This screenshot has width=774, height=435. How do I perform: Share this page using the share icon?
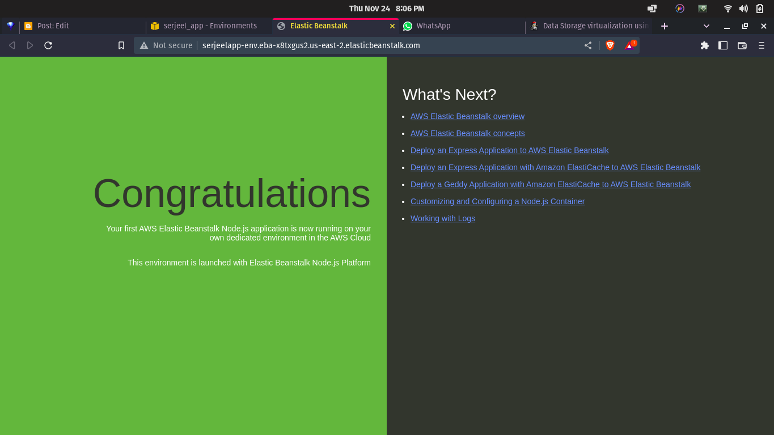pyautogui.click(x=588, y=45)
